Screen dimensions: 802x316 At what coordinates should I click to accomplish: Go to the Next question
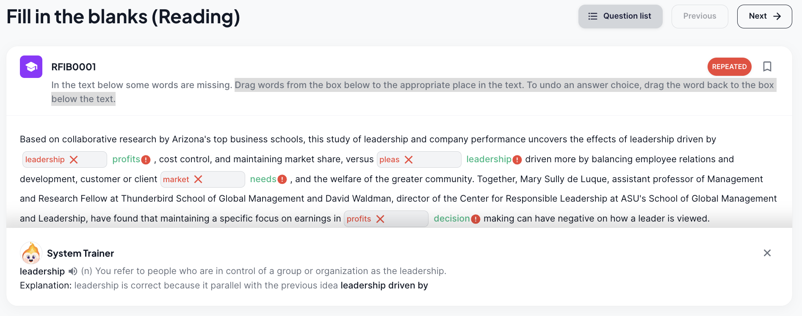click(764, 17)
